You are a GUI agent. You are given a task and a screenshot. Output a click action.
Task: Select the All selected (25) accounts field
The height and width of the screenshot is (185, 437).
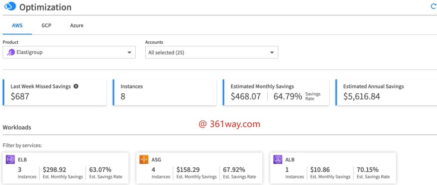pos(207,52)
